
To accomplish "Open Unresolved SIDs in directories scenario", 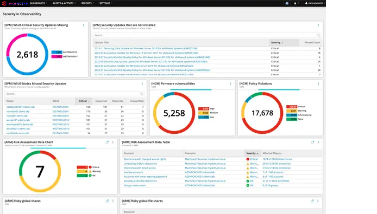I will coord(140,164).
